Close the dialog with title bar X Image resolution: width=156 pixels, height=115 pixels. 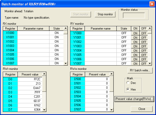point(151,4)
